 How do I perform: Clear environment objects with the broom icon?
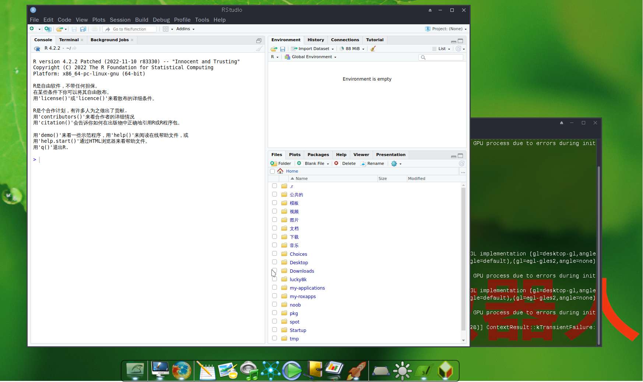pyautogui.click(x=373, y=49)
